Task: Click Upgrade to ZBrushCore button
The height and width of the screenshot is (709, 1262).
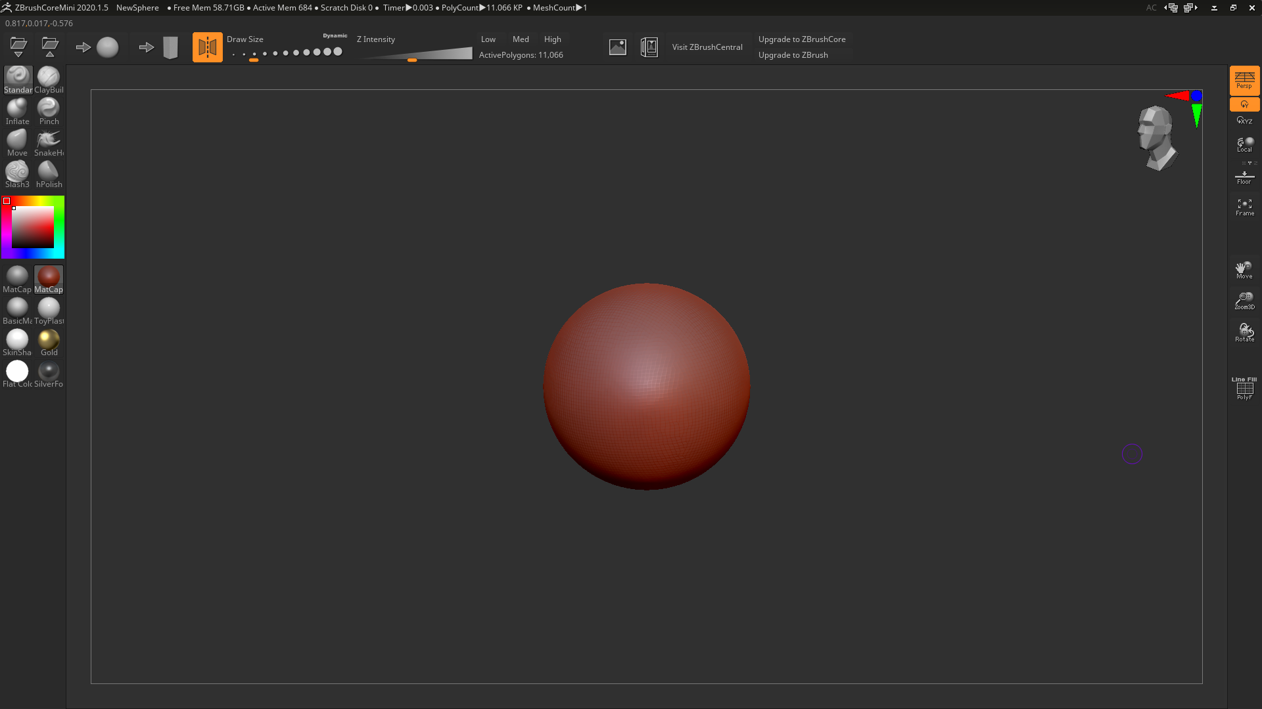Action: (802, 39)
